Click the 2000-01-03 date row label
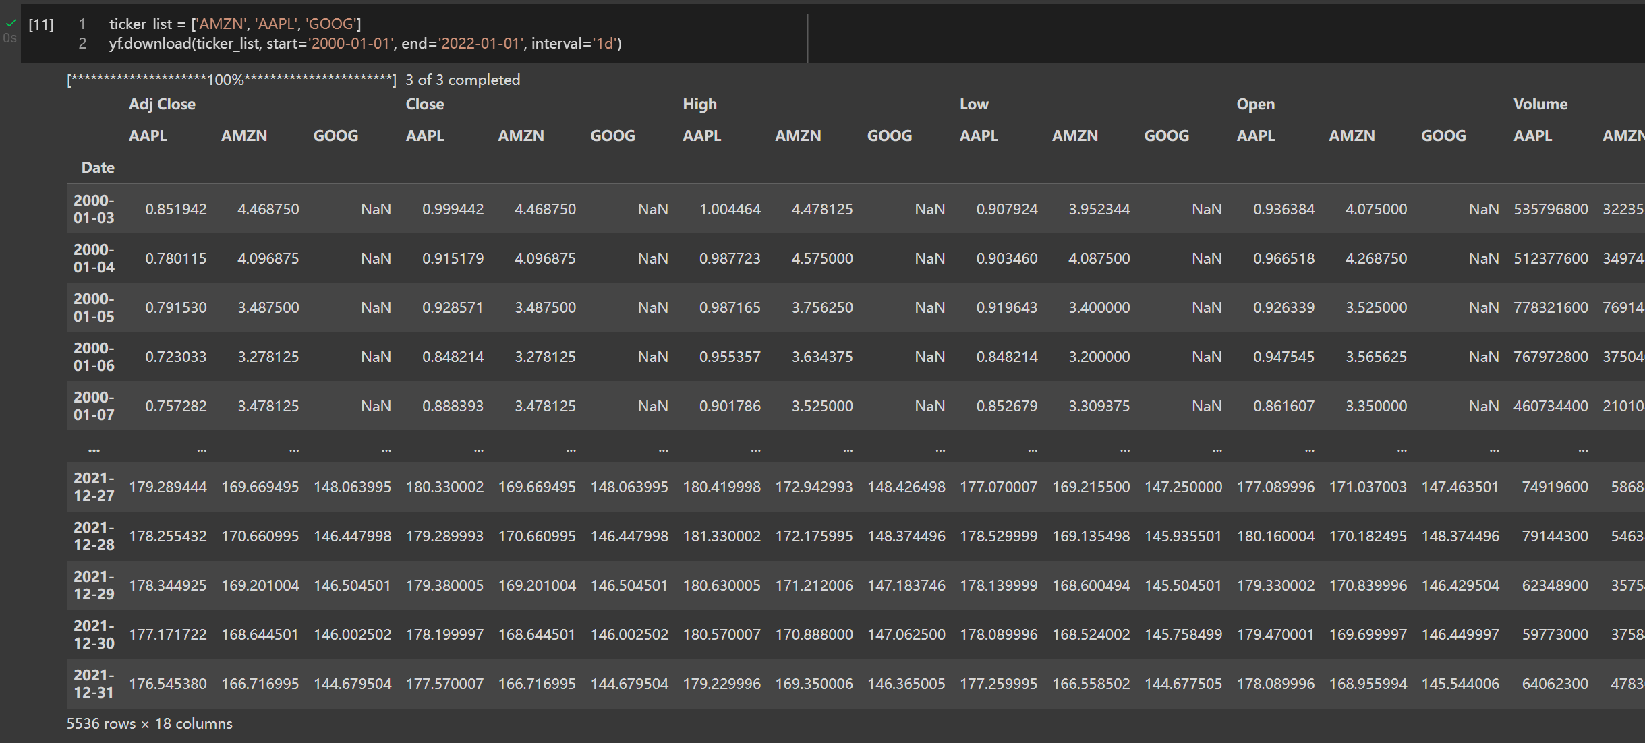This screenshot has width=1645, height=743. pos(94,209)
